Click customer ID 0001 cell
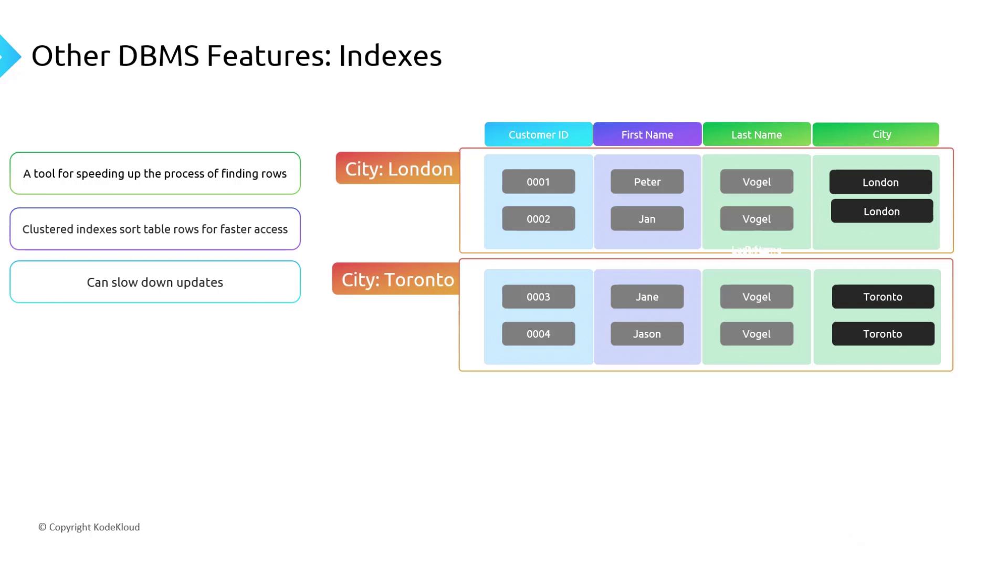The height and width of the screenshot is (567, 1008). tap(538, 182)
